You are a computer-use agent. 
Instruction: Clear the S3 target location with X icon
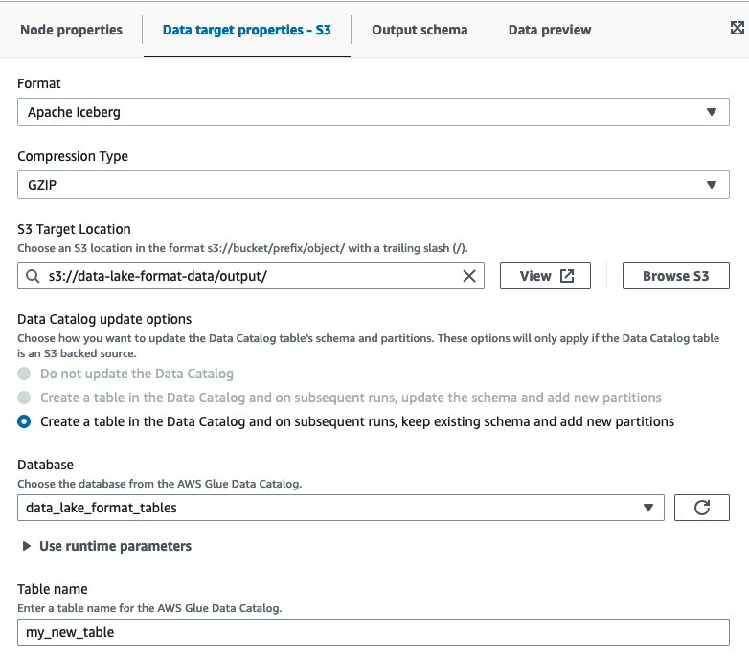[469, 276]
